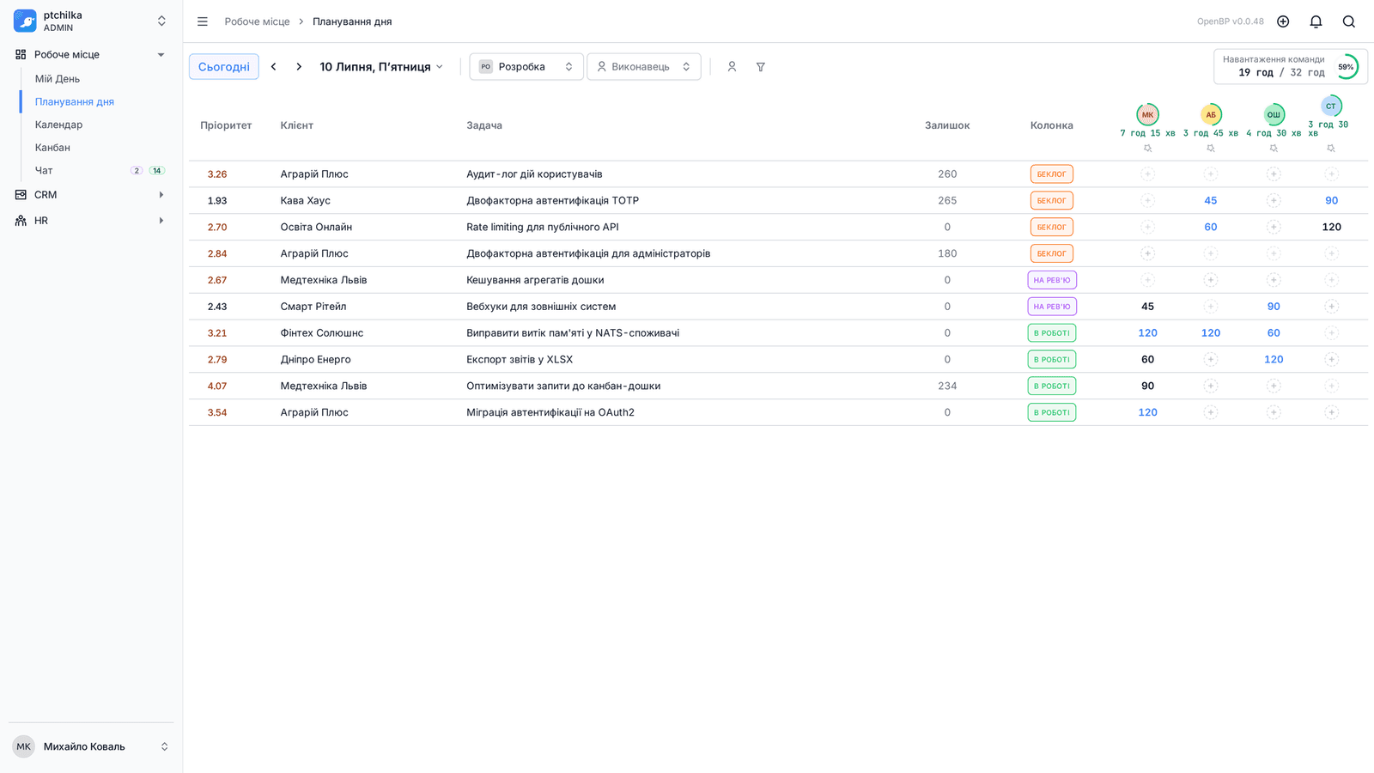The image size is (1374, 773).
Task: Toggle the sidebar hamburger menu
Action: click(203, 21)
